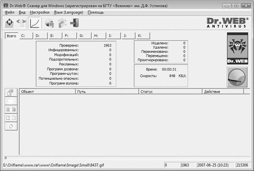Open the report view eye icon
254x171 pixels.
pyautogui.click(x=21, y=23)
